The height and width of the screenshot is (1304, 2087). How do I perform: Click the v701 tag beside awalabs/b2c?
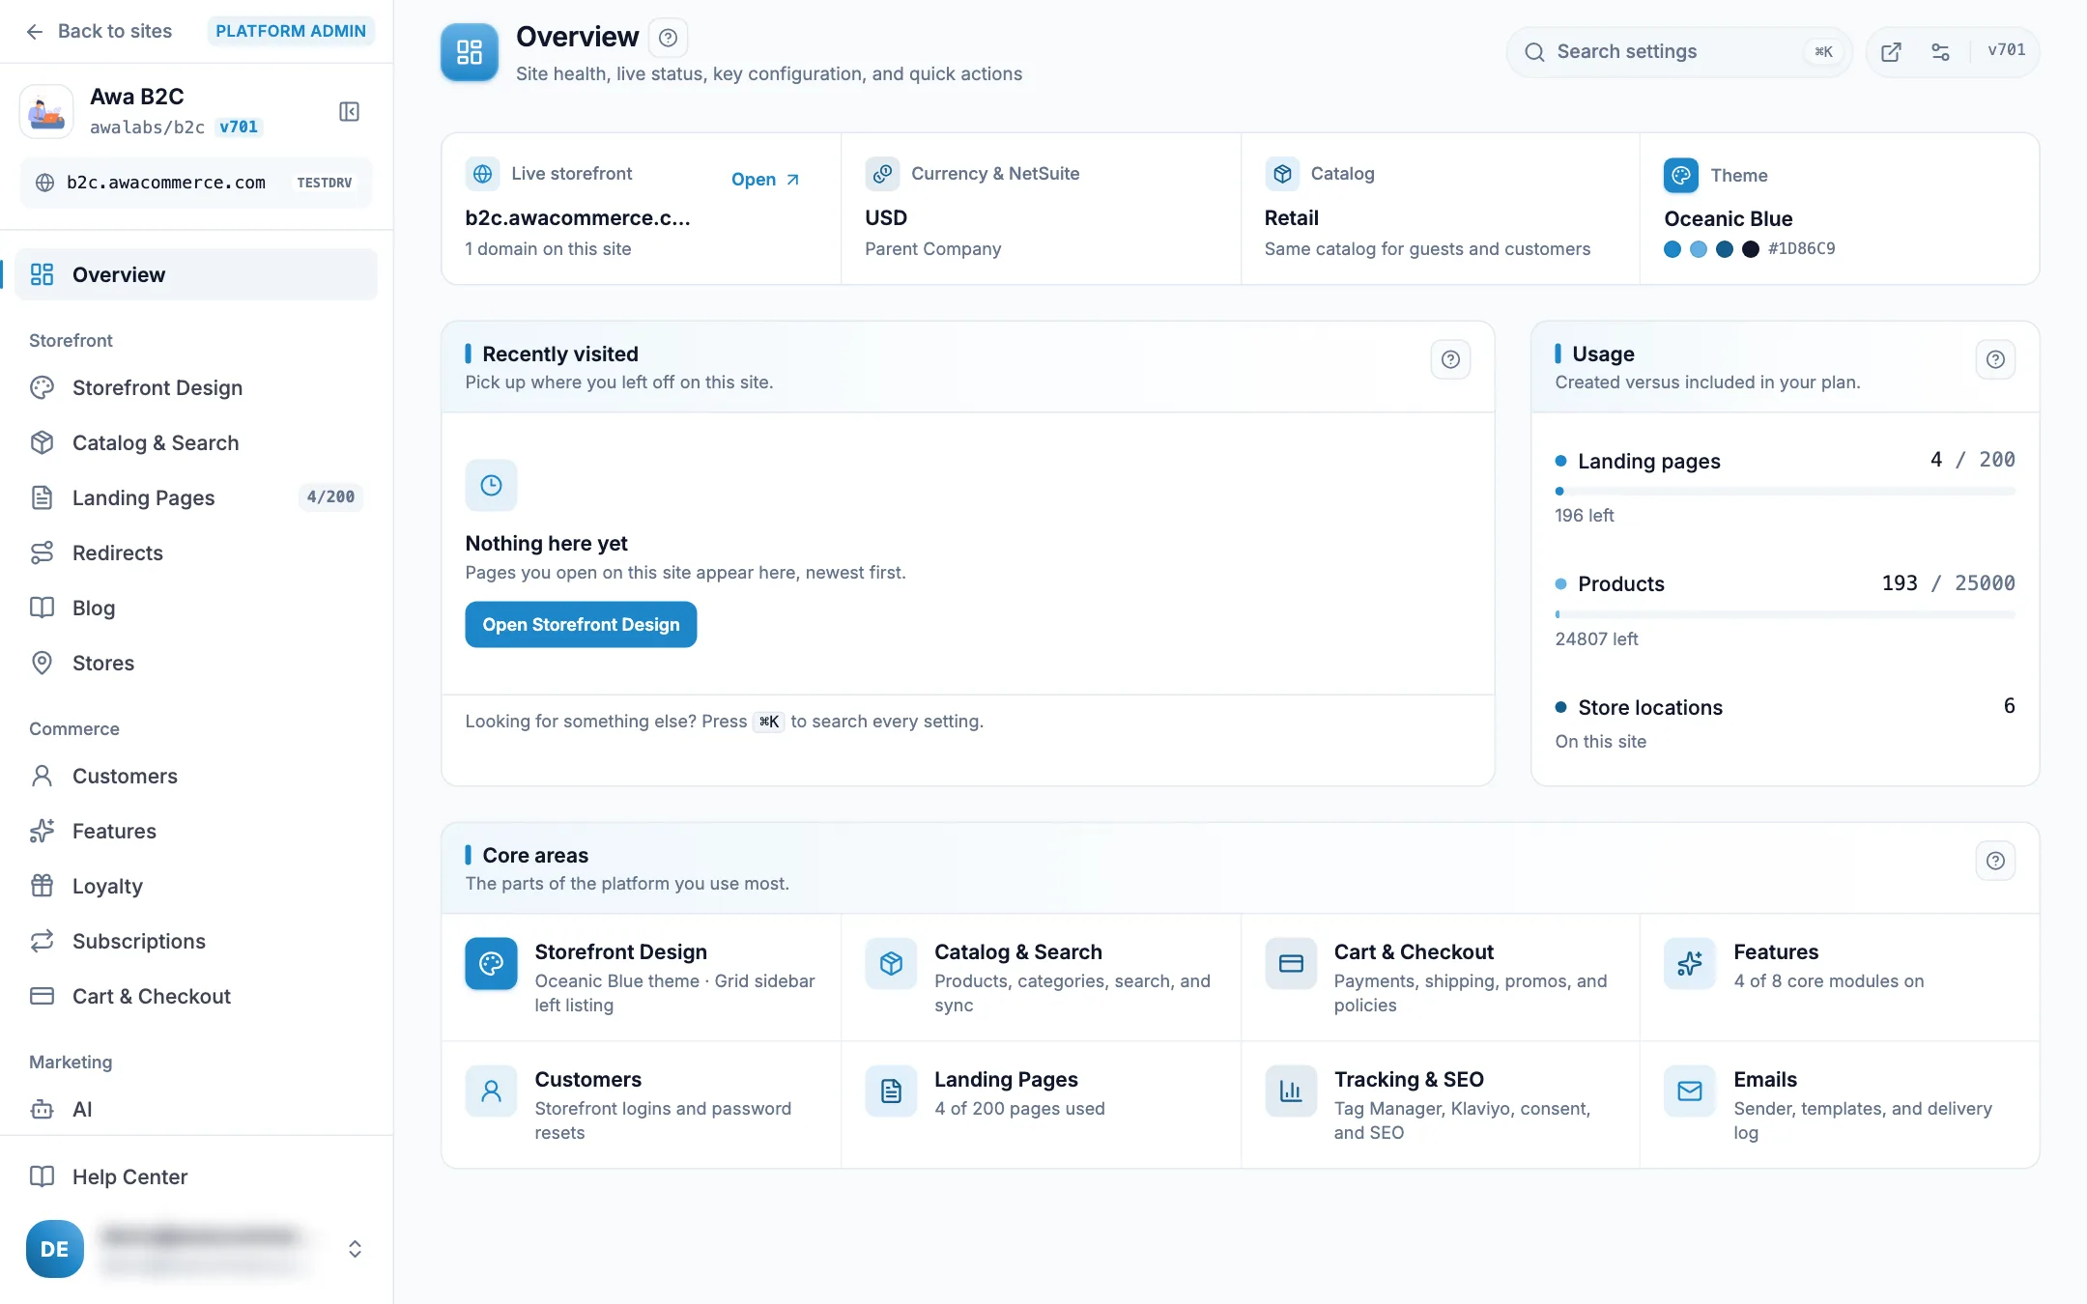239,128
